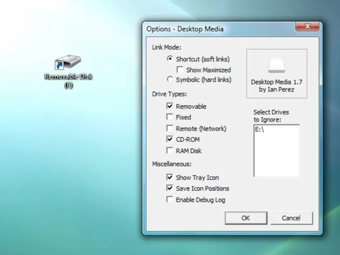Click the Drive Types label

169,94
